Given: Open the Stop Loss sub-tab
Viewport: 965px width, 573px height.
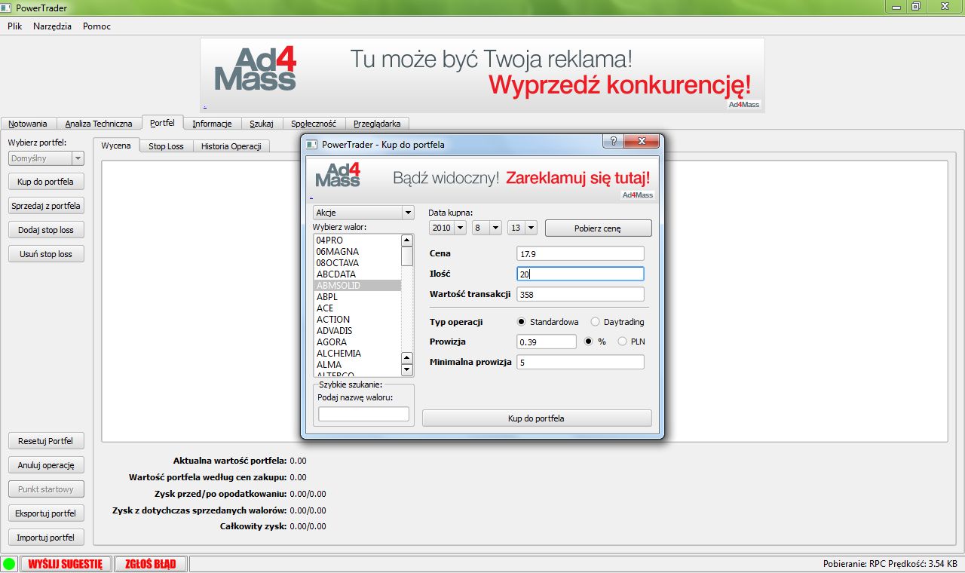Looking at the screenshot, I should tap(166, 146).
